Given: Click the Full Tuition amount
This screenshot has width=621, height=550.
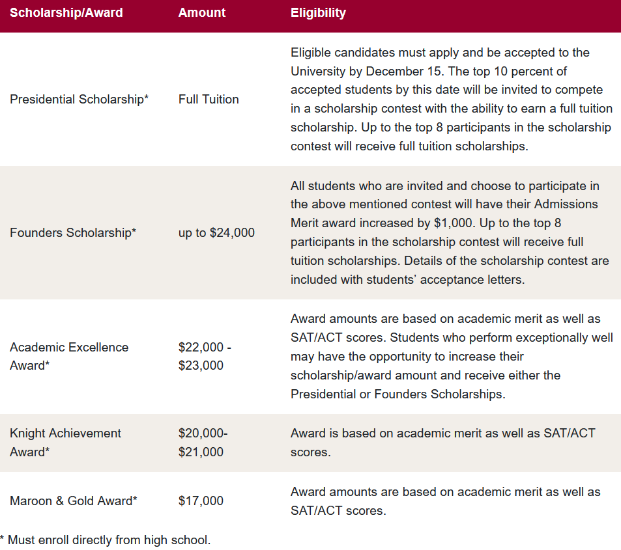Looking at the screenshot, I should tap(209, 100).
